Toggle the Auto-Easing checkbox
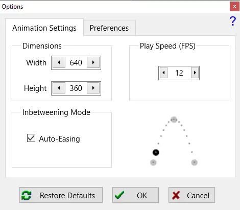Viewport: 240px width, 210px height. click(31, 138)
